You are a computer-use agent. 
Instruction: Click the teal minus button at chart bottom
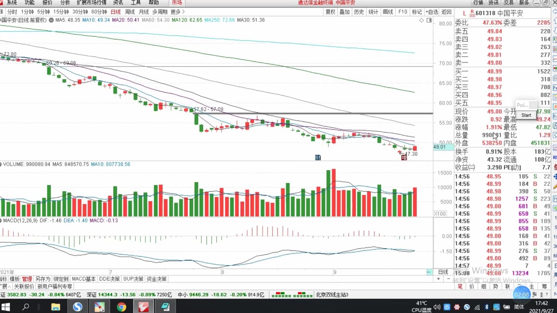click(429, 272)
